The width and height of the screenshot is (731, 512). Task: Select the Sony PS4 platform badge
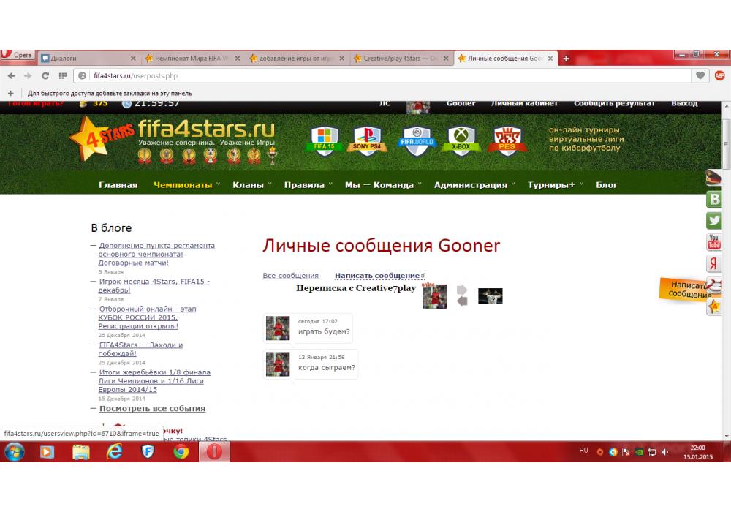click(371, 139)
